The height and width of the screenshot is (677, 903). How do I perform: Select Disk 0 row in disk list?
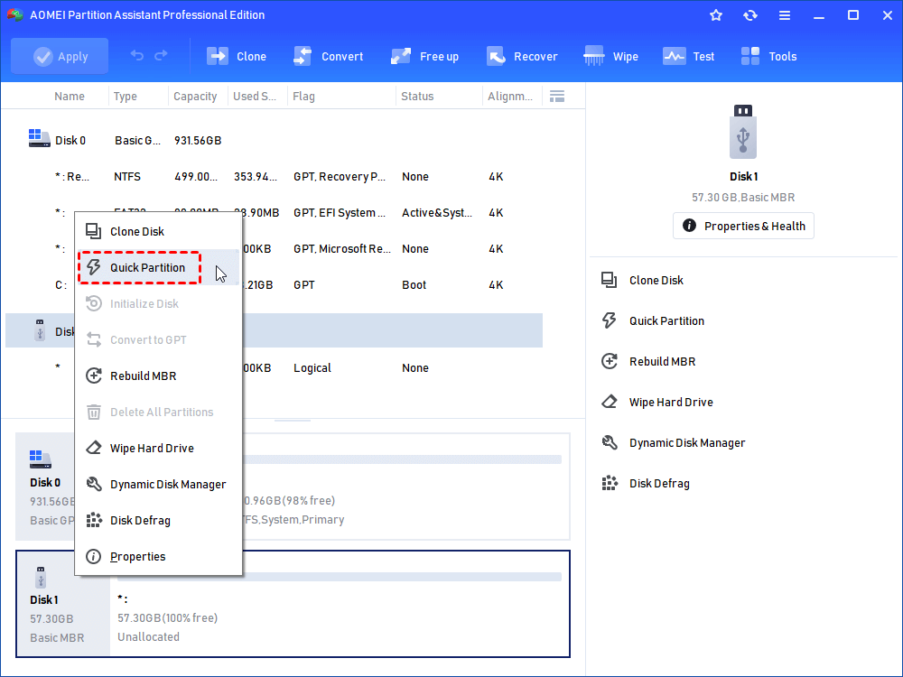point(275,141)
